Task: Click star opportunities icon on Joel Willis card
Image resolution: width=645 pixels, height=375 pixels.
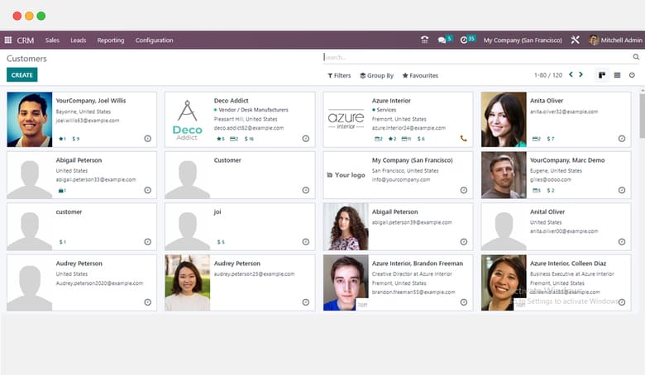Action: point(63,139)
